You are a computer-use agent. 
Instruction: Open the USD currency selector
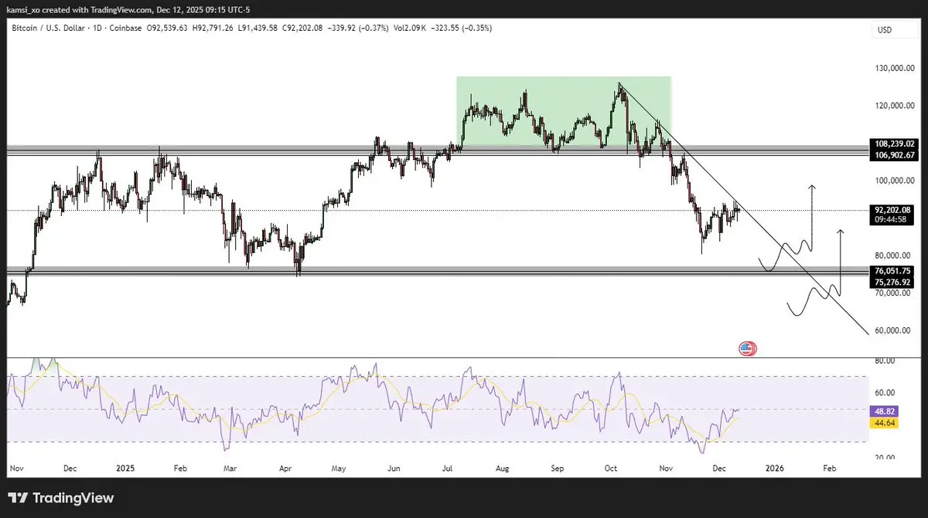pyautogui.click(x=883, y=29)
